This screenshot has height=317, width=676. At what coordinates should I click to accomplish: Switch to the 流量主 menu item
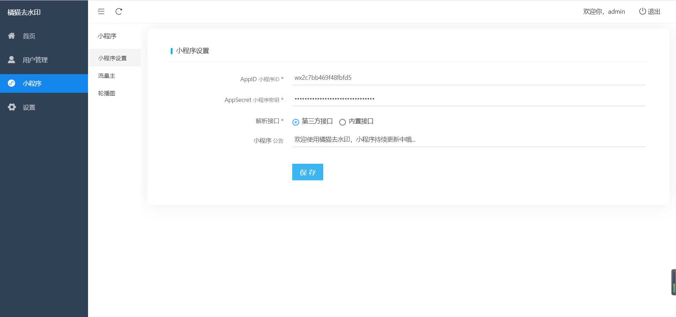[x=106, y=76]
